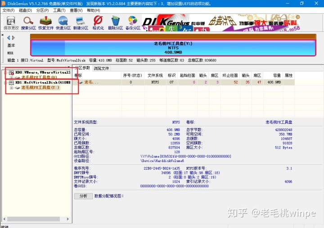Go to previous disk with left arrow
This screenshot has height=228, width=324.
[x=9, y=38]
